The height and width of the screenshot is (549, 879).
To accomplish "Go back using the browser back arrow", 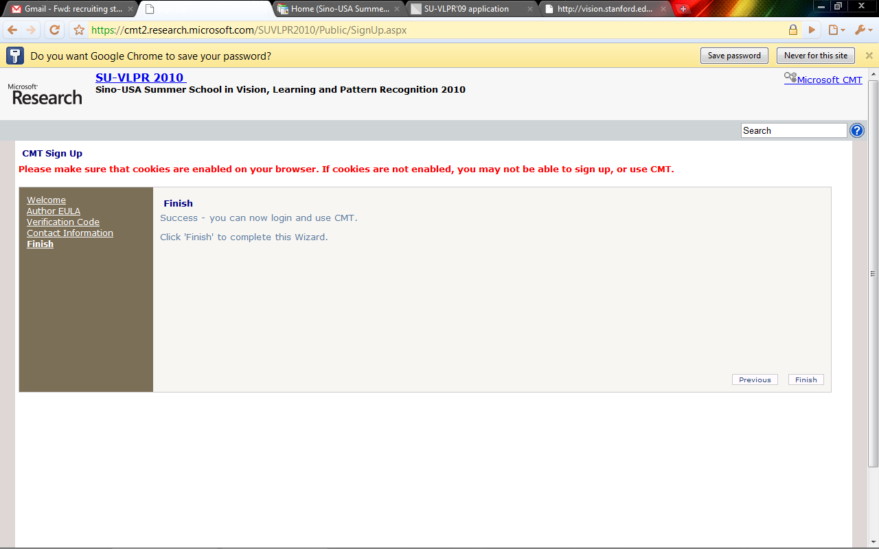I will (x=12, y=30).
